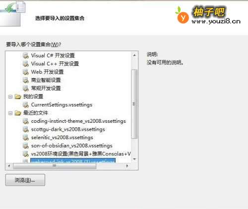Click the 最近的文件 folder icon
This screenshot has width=248, height=209.
18,113
